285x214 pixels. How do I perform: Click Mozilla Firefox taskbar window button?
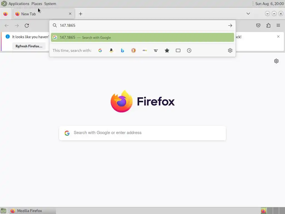coord(33,211)
